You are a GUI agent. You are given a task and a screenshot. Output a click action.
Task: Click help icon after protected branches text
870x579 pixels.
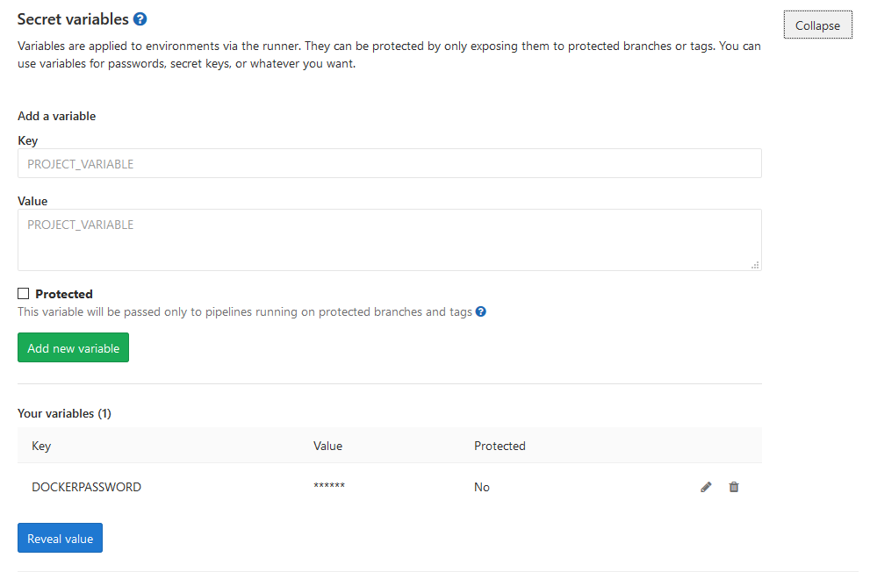point(480,311)
